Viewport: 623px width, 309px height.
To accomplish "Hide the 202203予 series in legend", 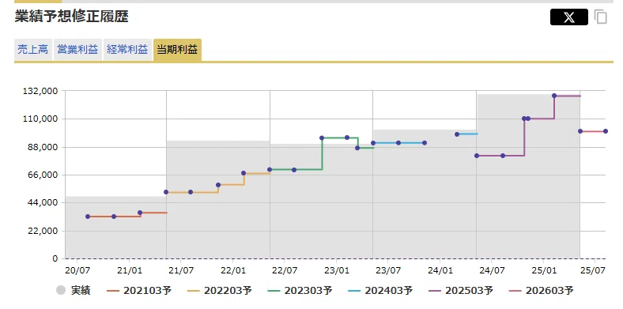I will [220, 290].
